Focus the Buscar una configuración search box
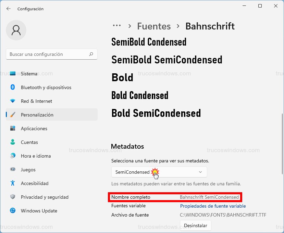This screenshot has width=284, height=233. pyautogui.click(x=48, y=54)
